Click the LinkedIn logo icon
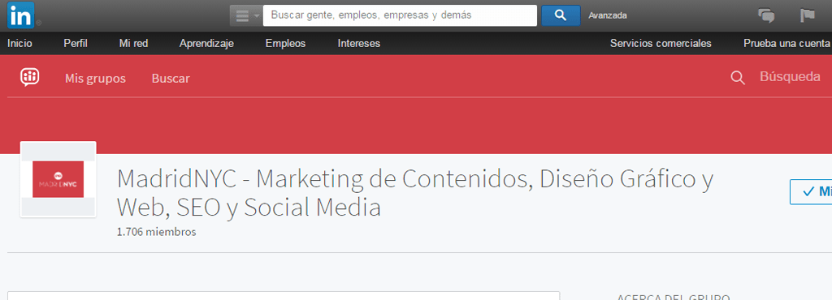This screenshot has height=300, width=832. pyautogui.click(x=20, y=15)
